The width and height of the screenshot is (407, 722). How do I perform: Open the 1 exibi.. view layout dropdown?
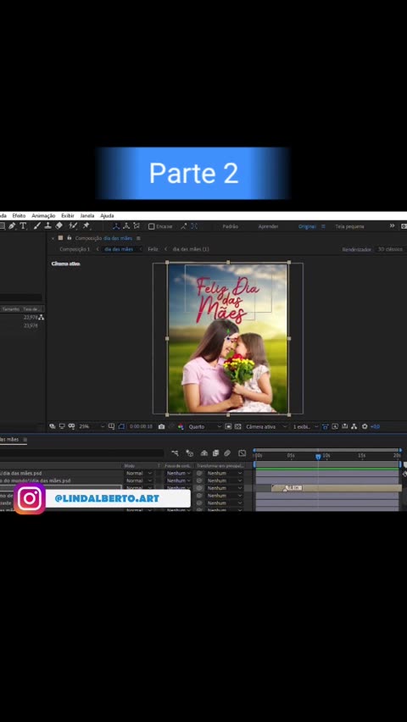click(x=305, y=427)
